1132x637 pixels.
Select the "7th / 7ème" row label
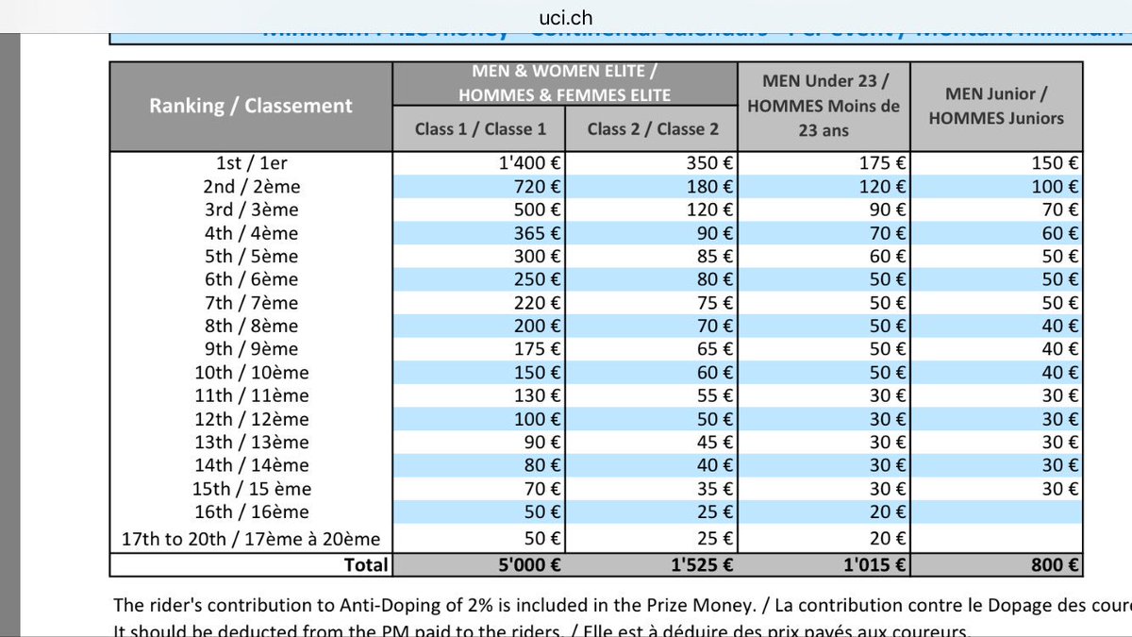pyautogui.click(x=251, y=303)
